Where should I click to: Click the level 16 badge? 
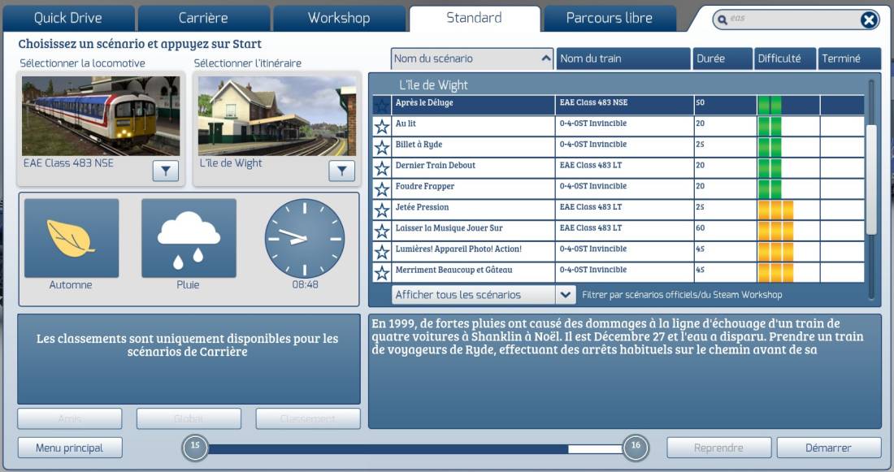(636, 447)
